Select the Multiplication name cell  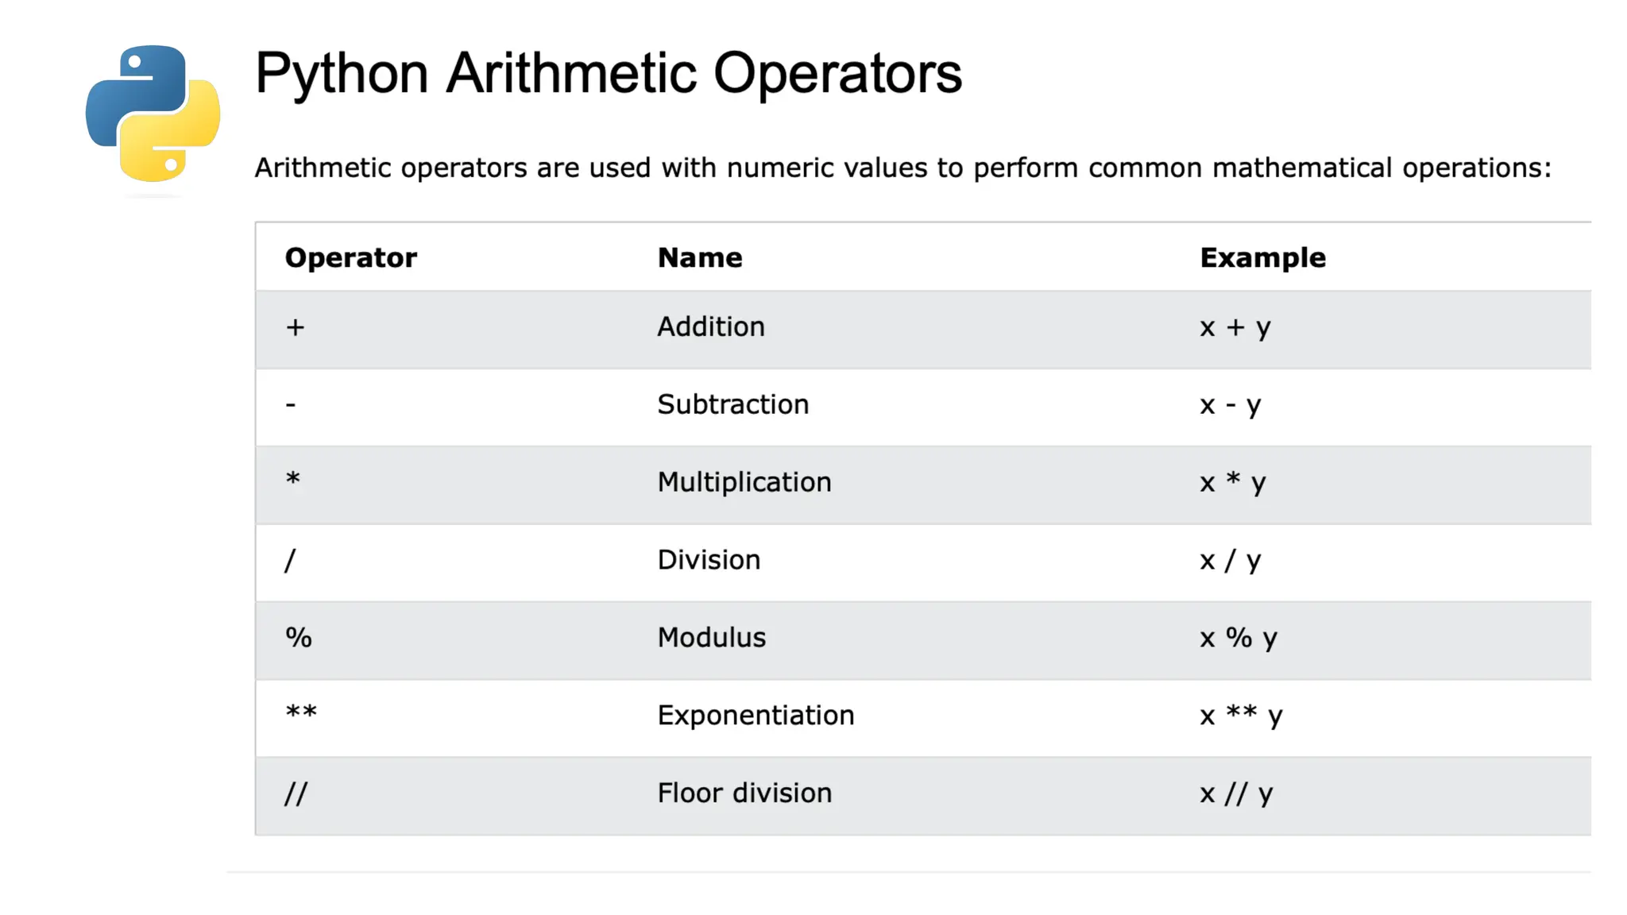pyautogui.click(x=744, y=482)
